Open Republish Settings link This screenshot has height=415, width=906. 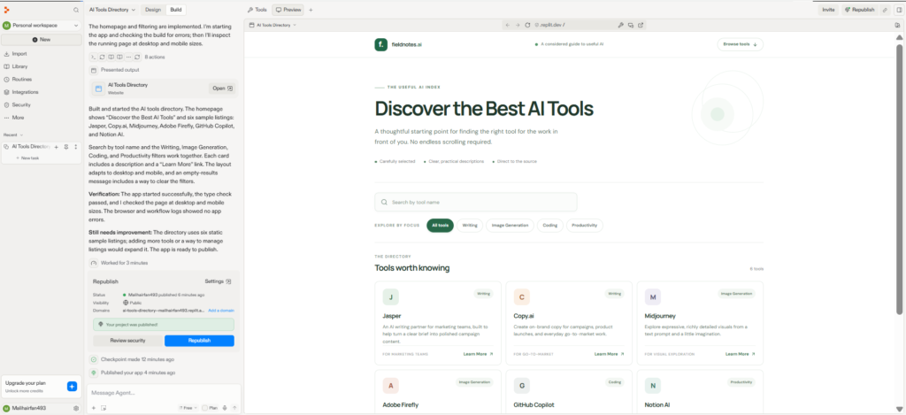click(219, 281)
